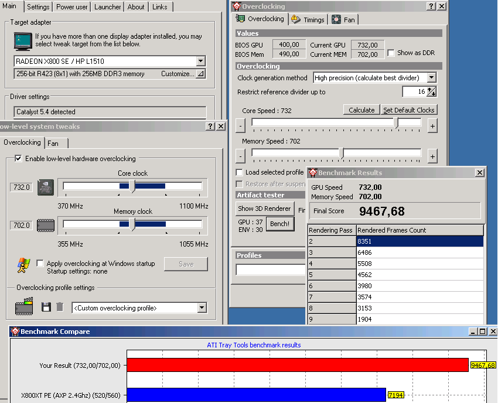Screen dimensions: 498x403
Task: Click the overclocking profile memory card icon
Action: click(x=24, y=306)
